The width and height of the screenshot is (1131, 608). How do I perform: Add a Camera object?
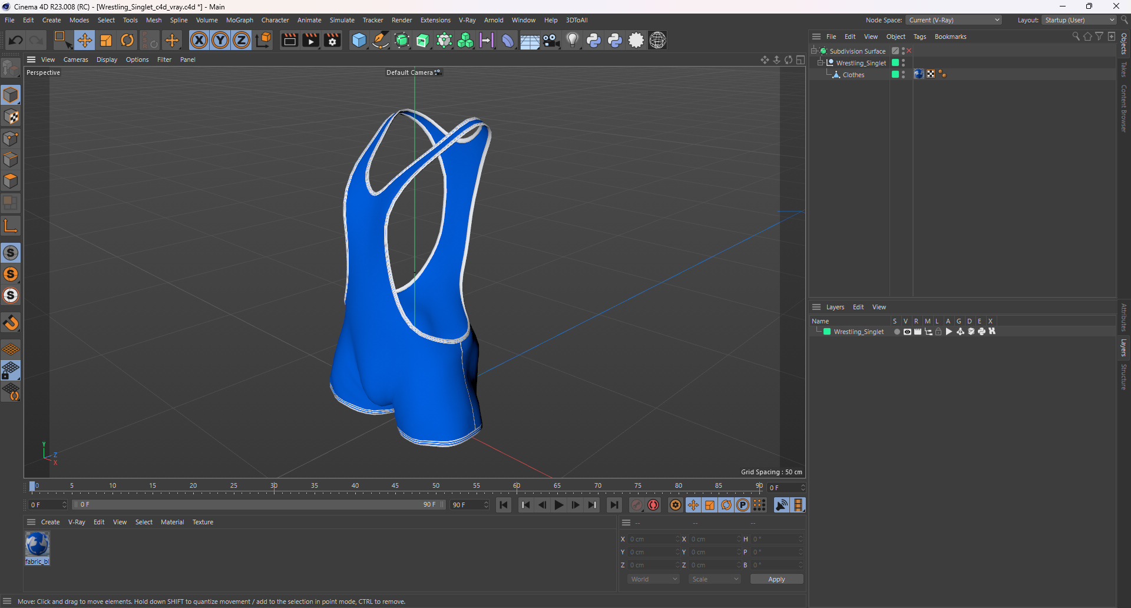point(551,40)
